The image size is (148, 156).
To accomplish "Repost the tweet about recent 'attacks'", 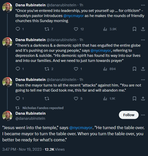I will [47, 99].
